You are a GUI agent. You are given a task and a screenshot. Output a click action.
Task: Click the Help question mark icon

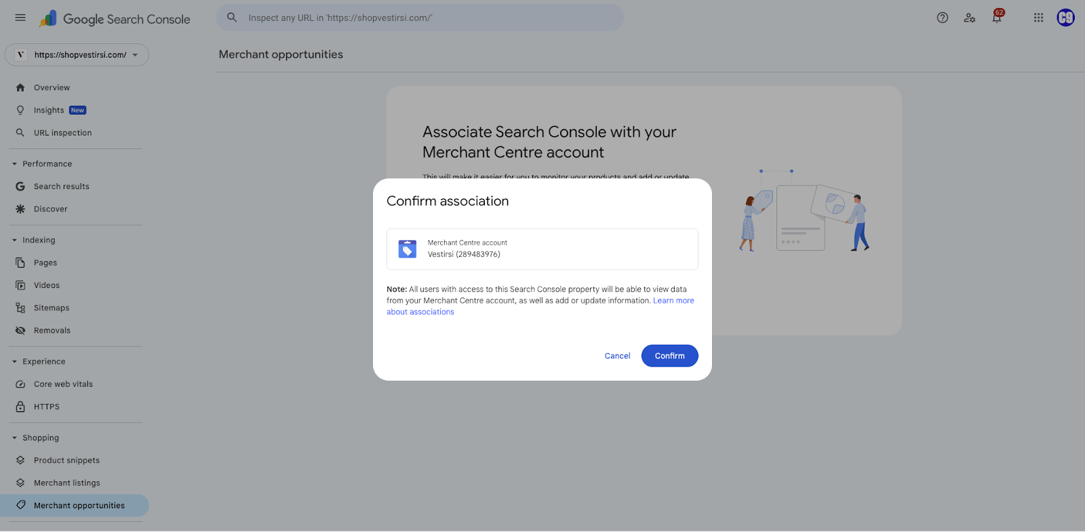(943, 18)
